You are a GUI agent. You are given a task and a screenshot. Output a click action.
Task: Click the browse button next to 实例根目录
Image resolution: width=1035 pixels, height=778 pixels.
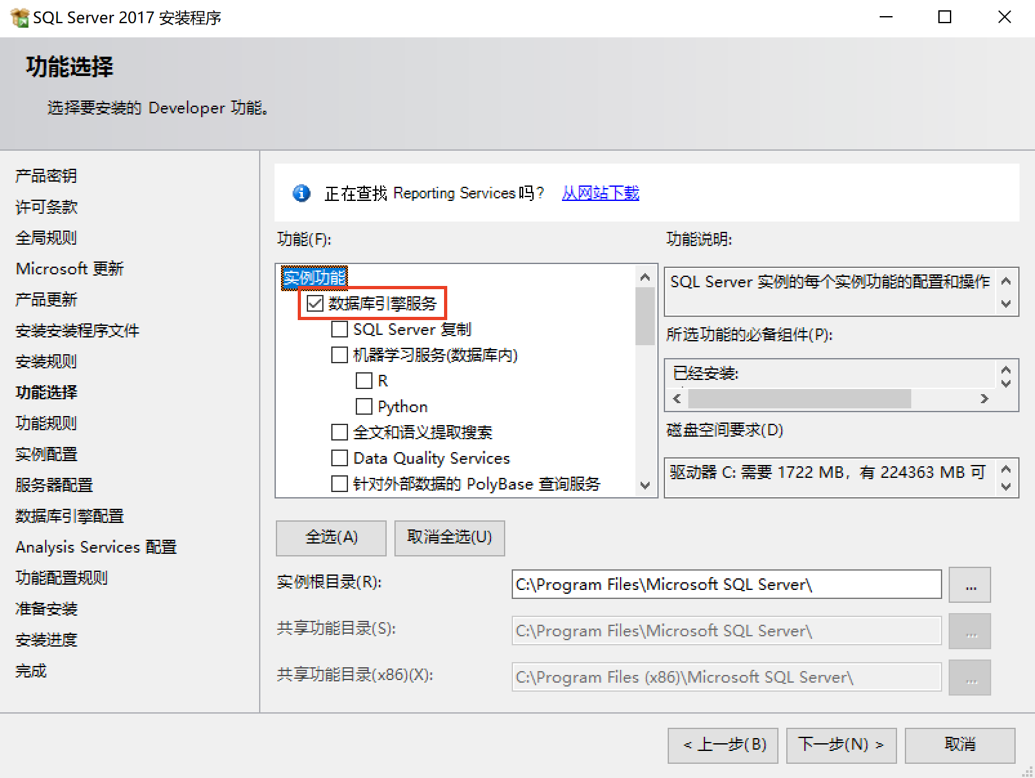(969, 584)
